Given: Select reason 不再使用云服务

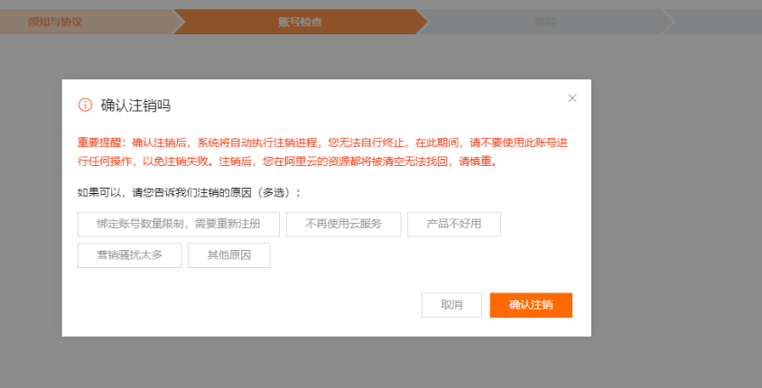Looking at the screenshot, I should [x=344, y=225].
